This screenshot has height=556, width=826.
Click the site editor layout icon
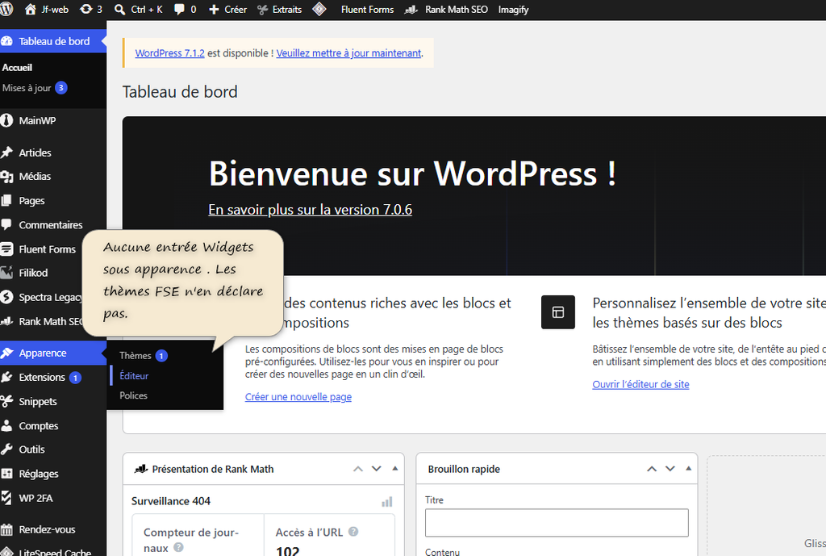(558, 312)
